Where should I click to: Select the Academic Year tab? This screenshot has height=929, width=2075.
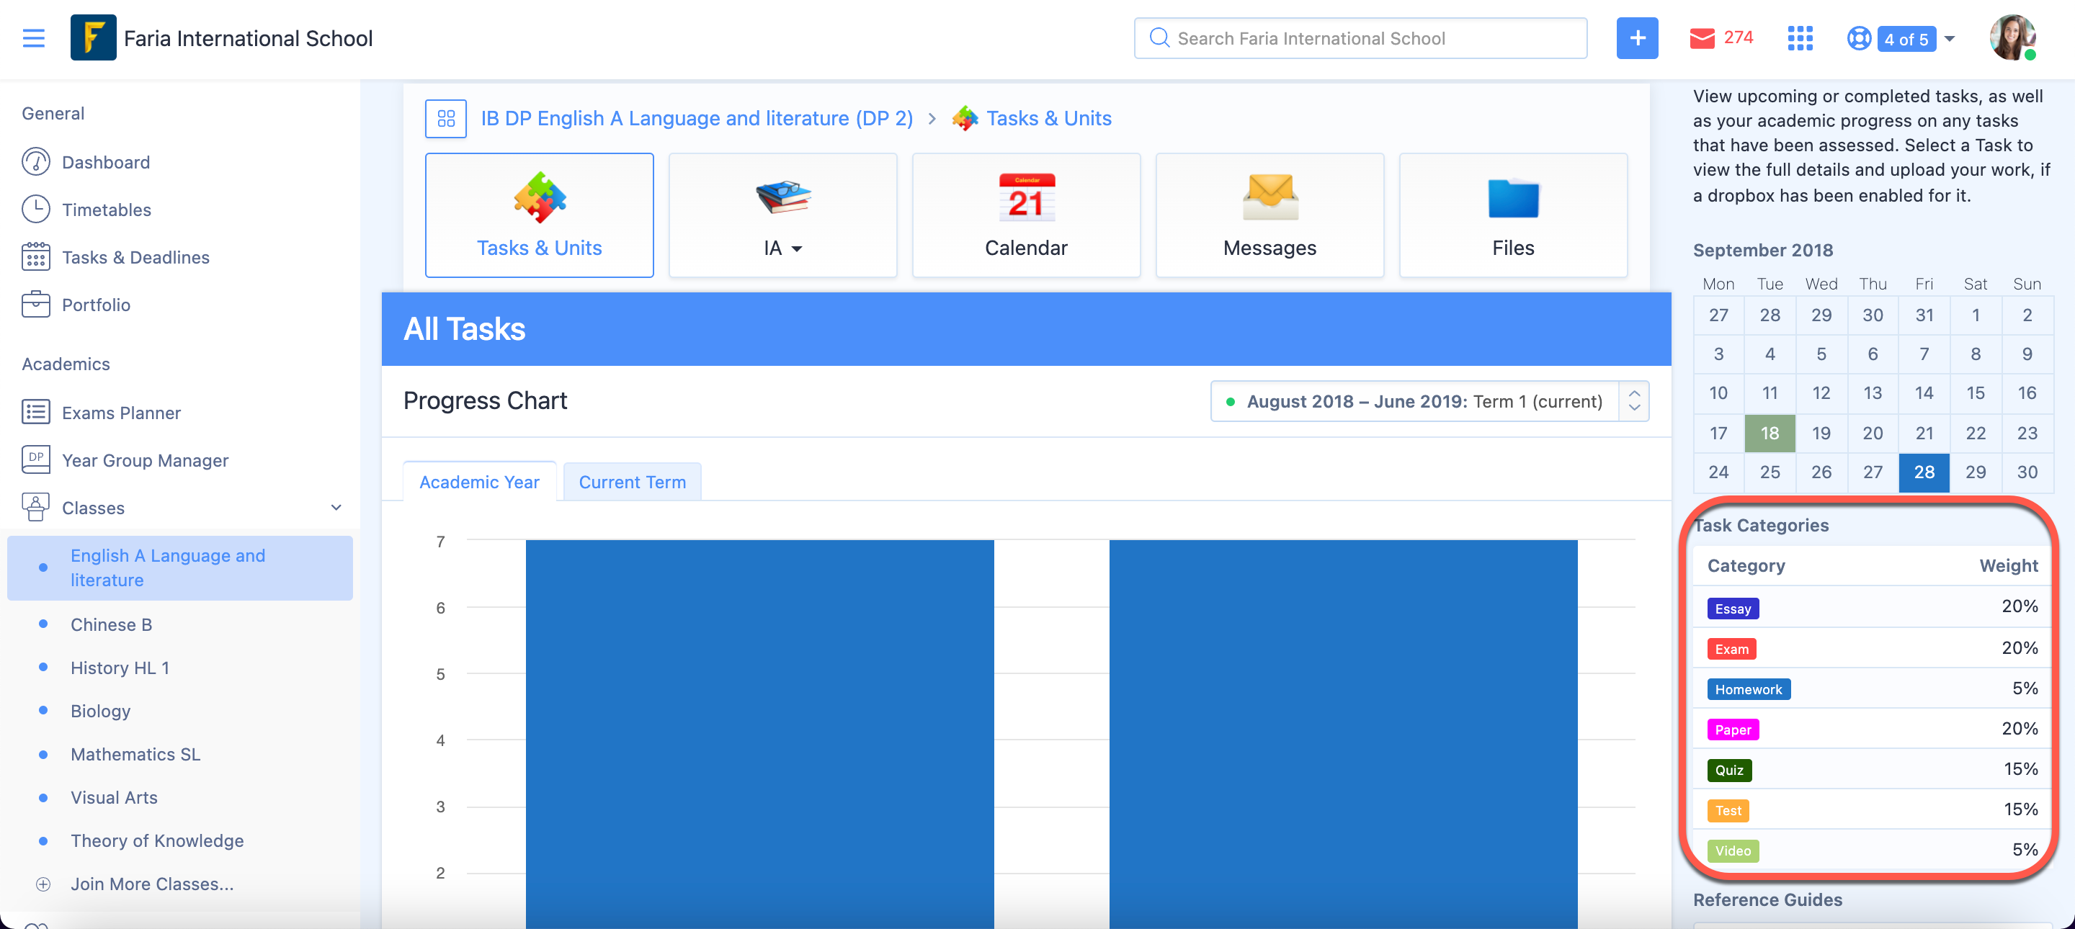479,481
